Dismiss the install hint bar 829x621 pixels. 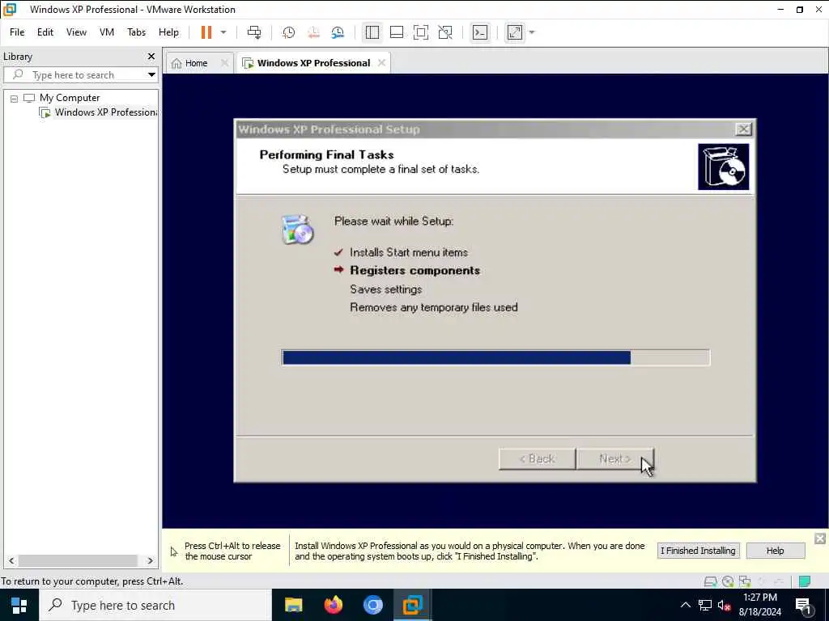820,539
